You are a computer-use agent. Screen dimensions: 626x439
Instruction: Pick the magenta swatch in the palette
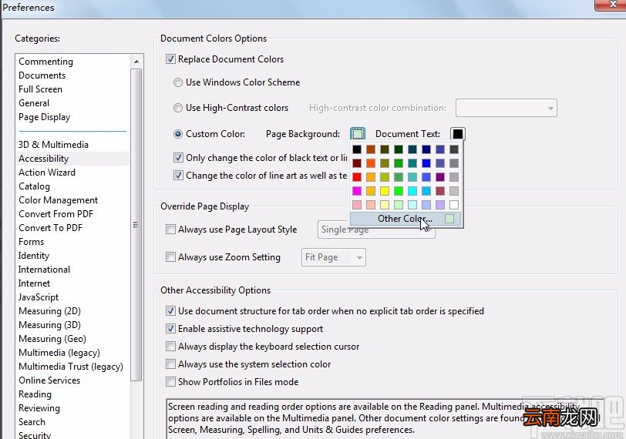357,191
